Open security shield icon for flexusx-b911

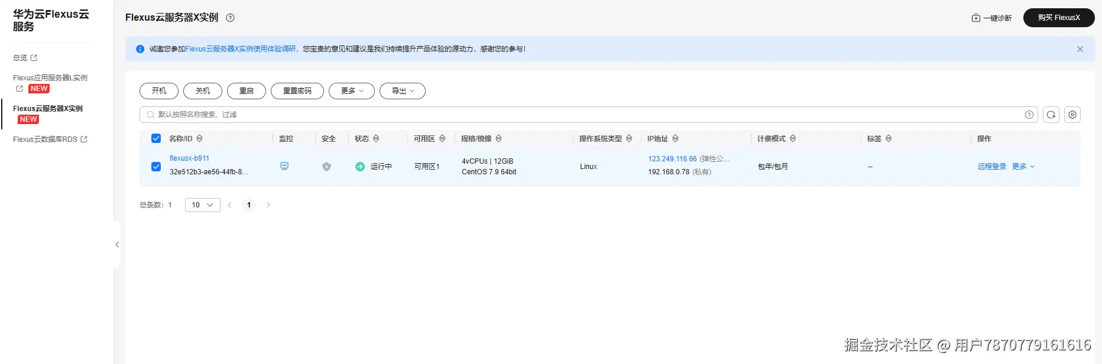tap(326, 167)
